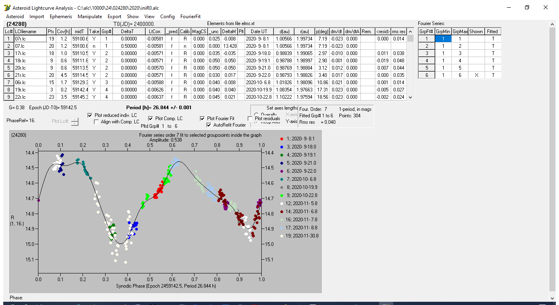Image resolution: width=559 pixels, height=305 pixels.
Task: Open the Ephemeris menu
Action: [61, 17]
